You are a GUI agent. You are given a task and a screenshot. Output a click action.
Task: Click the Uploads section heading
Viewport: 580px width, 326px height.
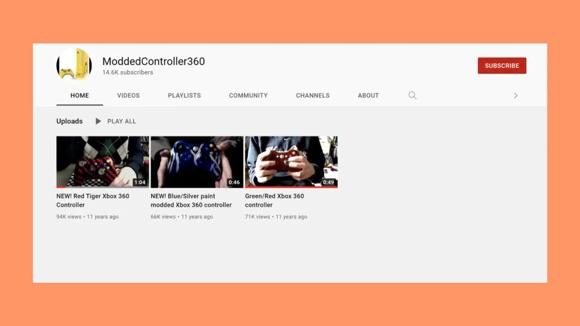pyautogui.click(x=70, y=121)
